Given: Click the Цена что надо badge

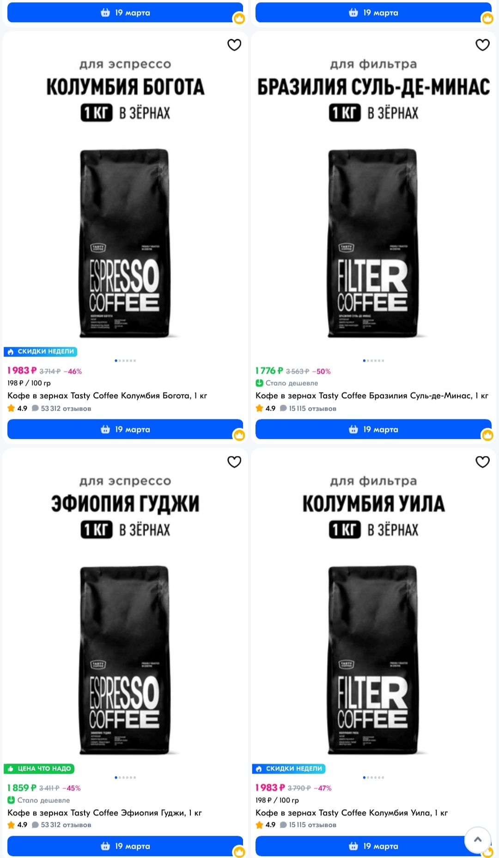Looking at the screenshot, I should (39, 768).
